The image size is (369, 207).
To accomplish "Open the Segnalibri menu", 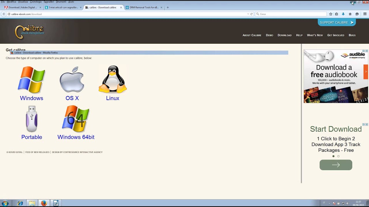I will [49, 2].
